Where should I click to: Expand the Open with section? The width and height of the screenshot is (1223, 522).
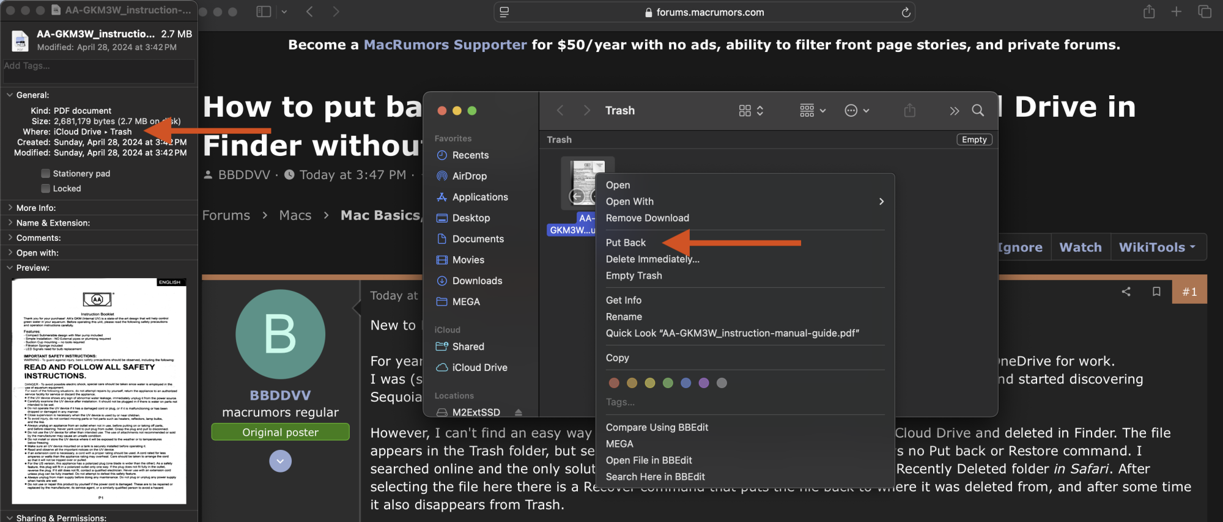(10, 252)
